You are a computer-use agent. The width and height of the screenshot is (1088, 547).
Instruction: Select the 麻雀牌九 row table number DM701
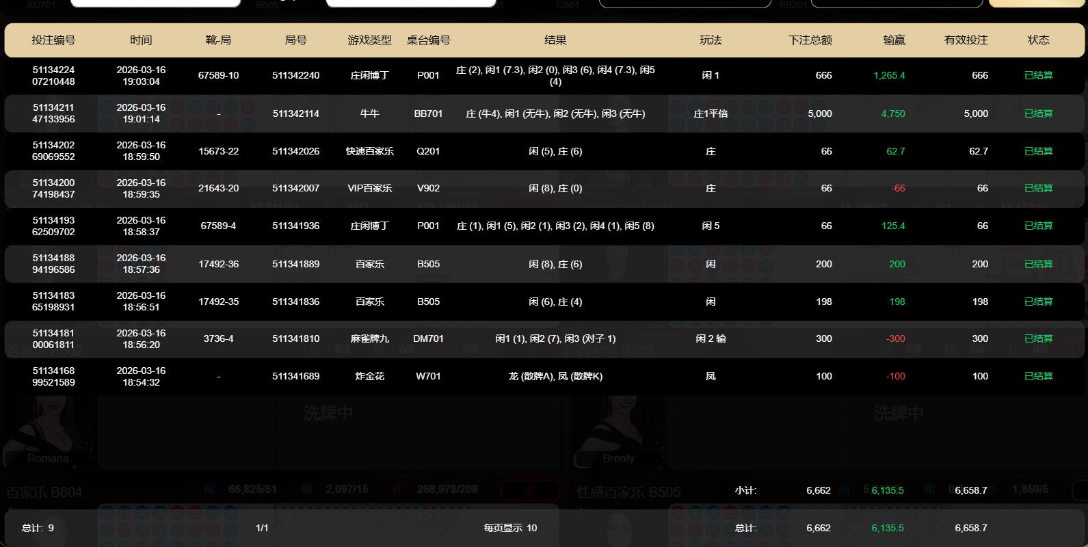point(428,338)
